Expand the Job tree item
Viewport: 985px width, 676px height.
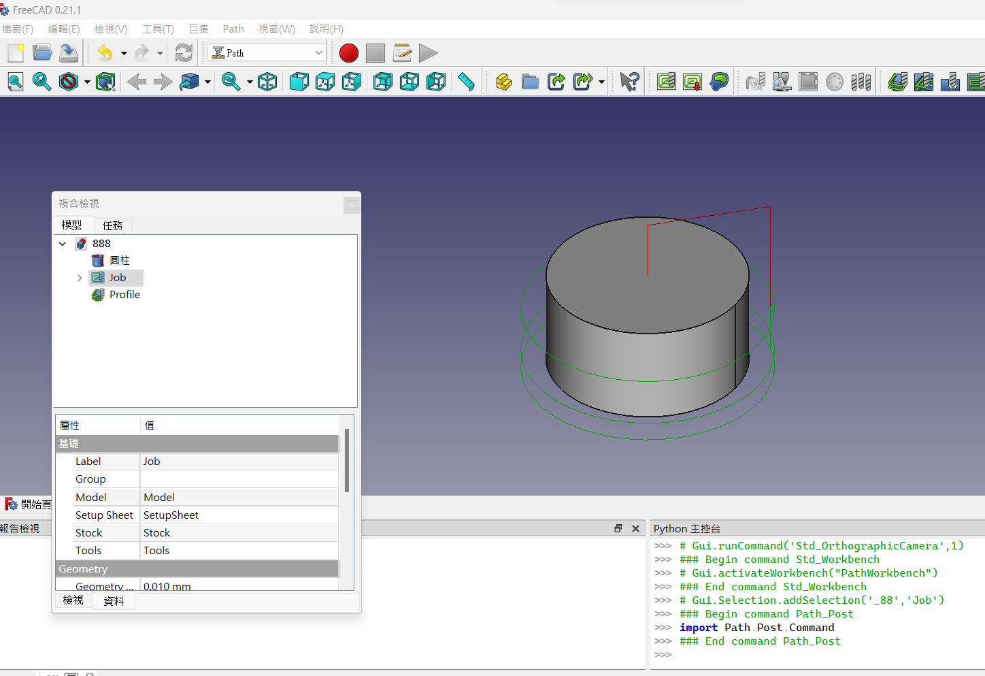80,278
